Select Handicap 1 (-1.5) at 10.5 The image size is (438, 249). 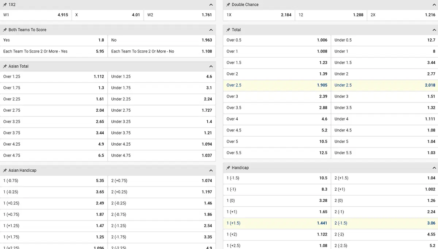pyautogui.click(x=277, y=178)
